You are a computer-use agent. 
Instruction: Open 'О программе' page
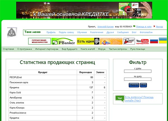coord(25,49)
